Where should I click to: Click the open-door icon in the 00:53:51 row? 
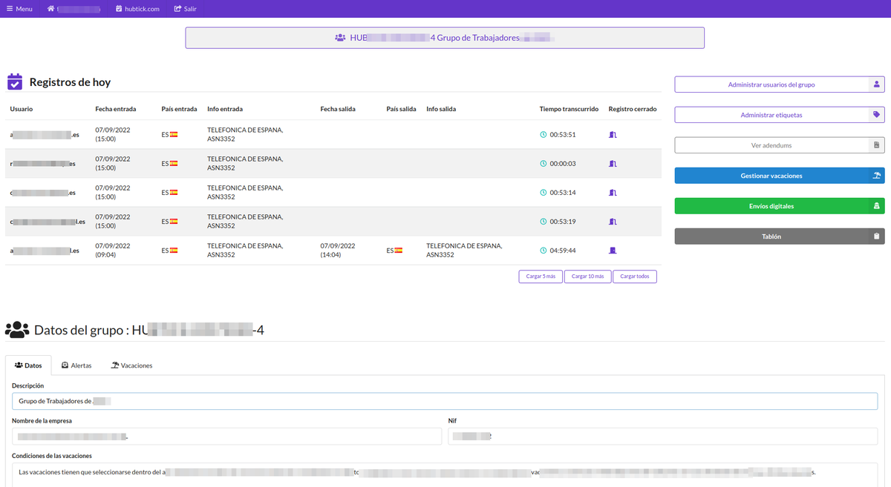point(613,135)
